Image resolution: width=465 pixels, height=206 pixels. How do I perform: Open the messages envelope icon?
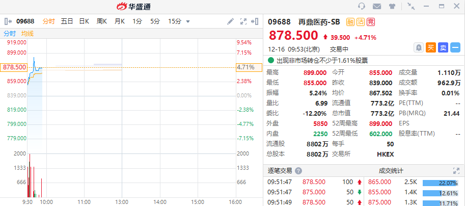click(377, 6)
